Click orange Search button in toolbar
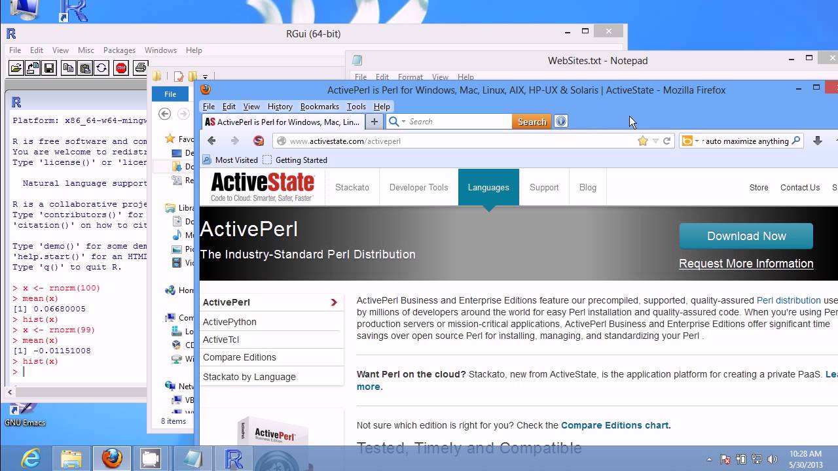The height and width of the screenshot is (471, 838). (532, 122)
